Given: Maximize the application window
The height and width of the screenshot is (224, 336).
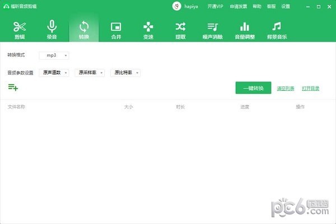Looking at the screenshot, I should pos(319,7).
